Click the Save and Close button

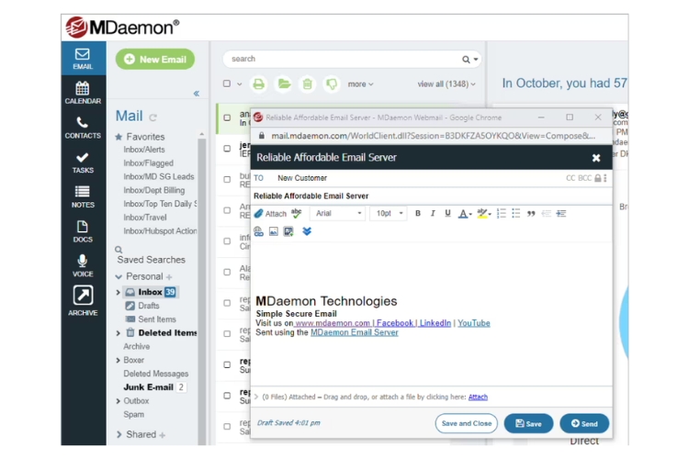[466, 423]
